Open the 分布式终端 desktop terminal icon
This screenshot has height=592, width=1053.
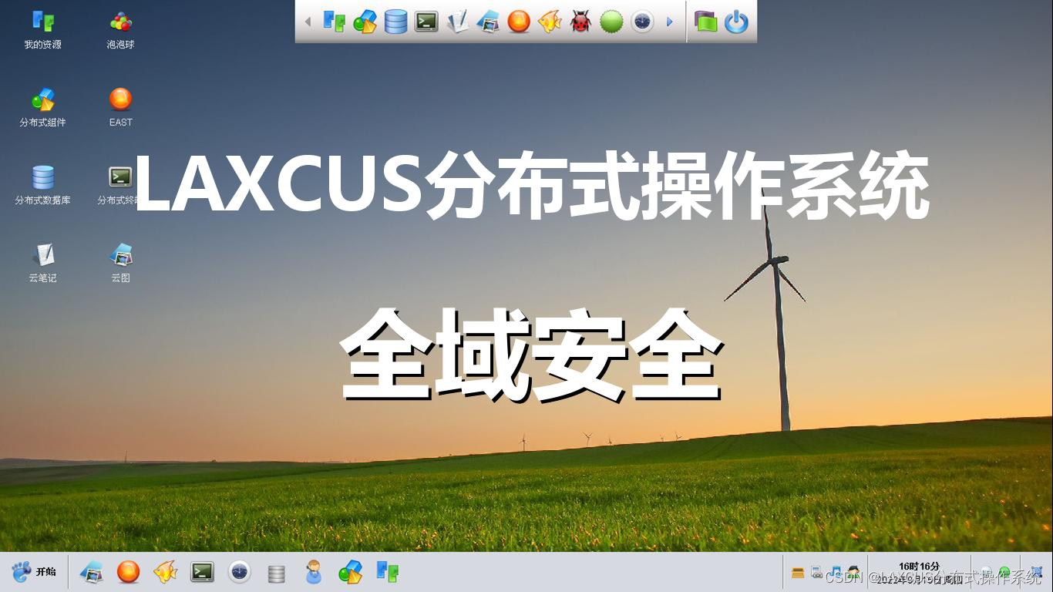click(120, 185)
